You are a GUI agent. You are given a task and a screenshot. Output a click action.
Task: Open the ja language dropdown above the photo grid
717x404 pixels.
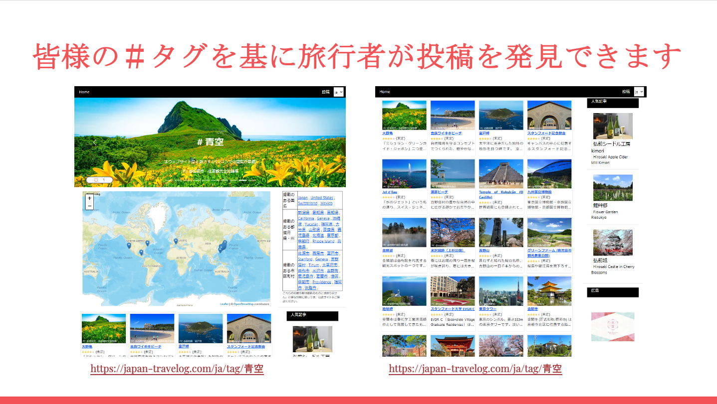click(639, 92)
